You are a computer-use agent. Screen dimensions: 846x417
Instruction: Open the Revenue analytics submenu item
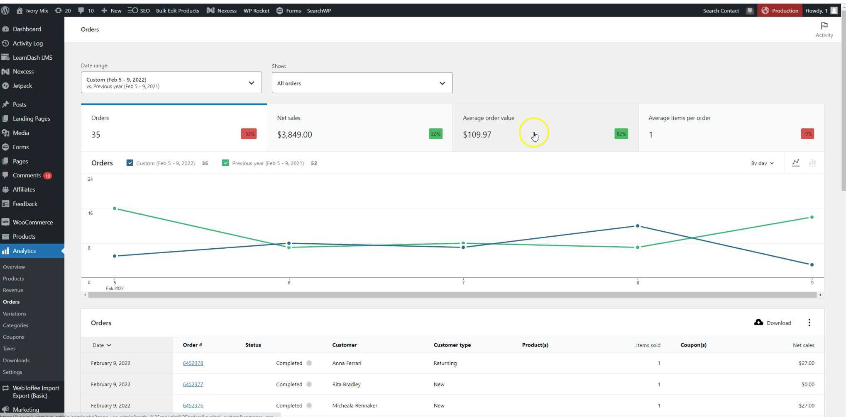pos(13,290)
